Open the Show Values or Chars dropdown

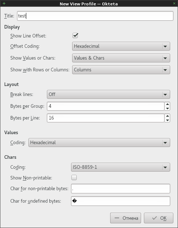click(x=121, y=58)
